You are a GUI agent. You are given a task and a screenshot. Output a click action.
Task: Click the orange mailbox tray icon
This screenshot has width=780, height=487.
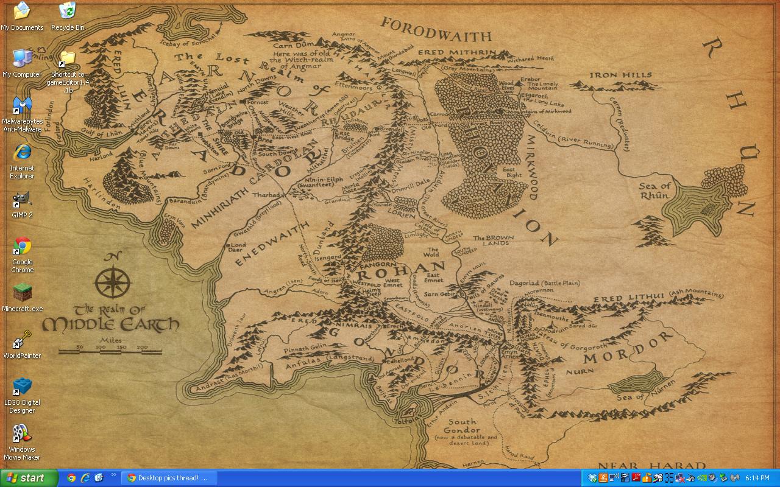tap(647, 478)
